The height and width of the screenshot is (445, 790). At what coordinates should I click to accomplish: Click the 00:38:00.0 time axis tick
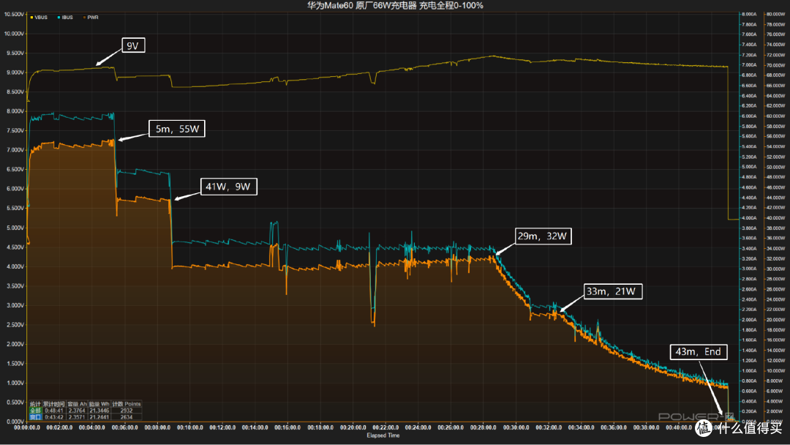tap(647, 427)
